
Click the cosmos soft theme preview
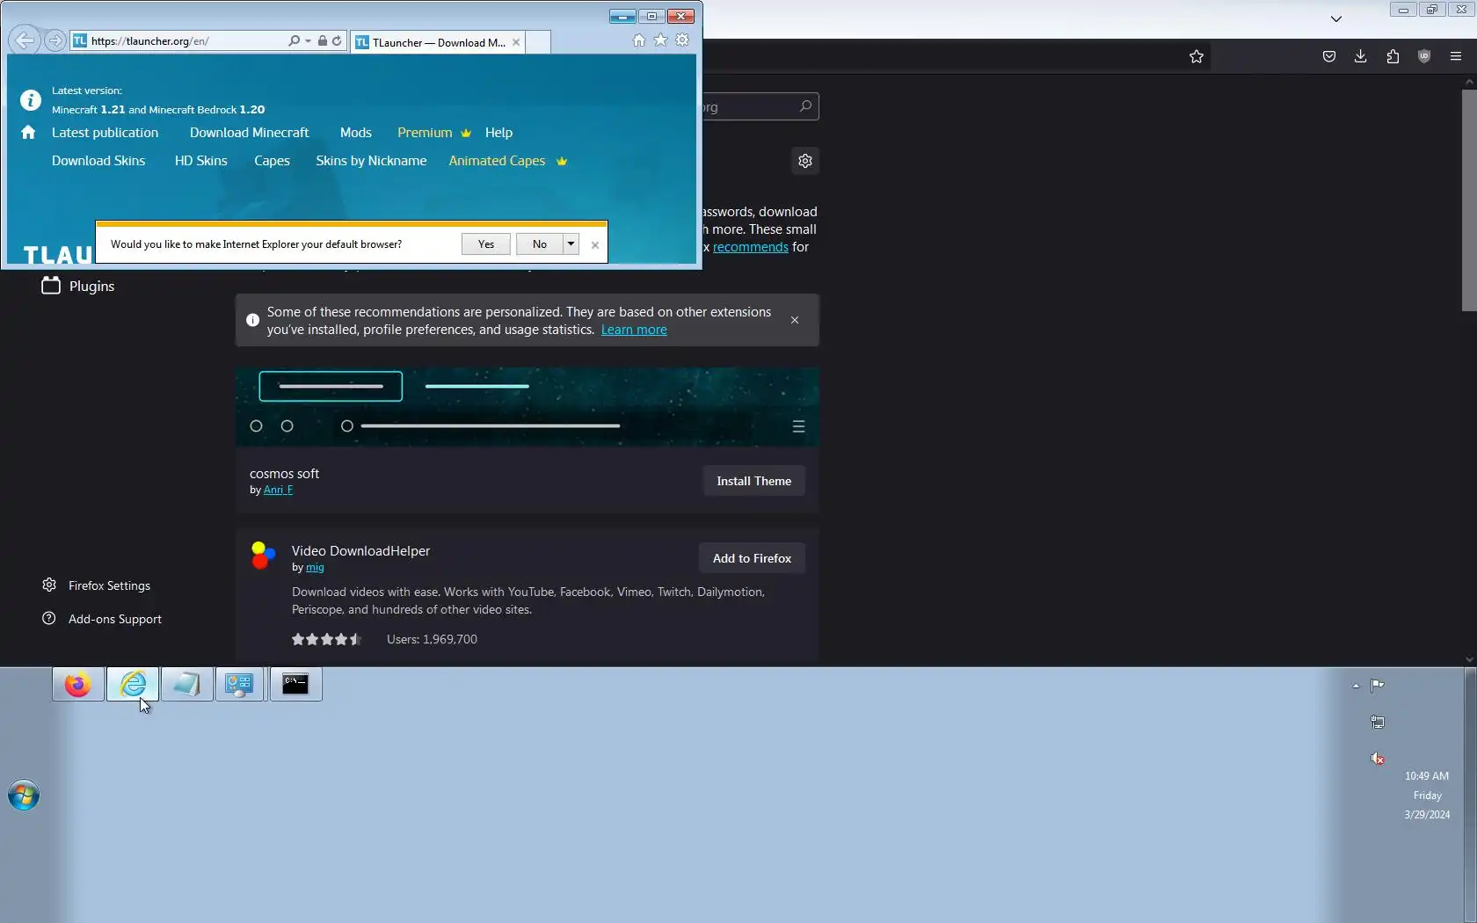click(x=527, y=407)
